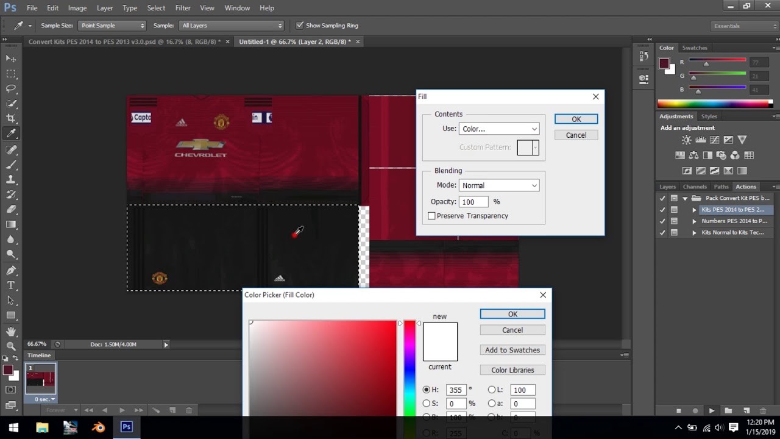Open the Select menu
780x439 pixels.
[156, 8]
